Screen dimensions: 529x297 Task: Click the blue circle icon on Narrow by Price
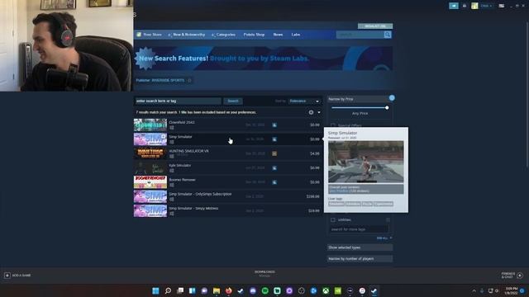point(392,98)
